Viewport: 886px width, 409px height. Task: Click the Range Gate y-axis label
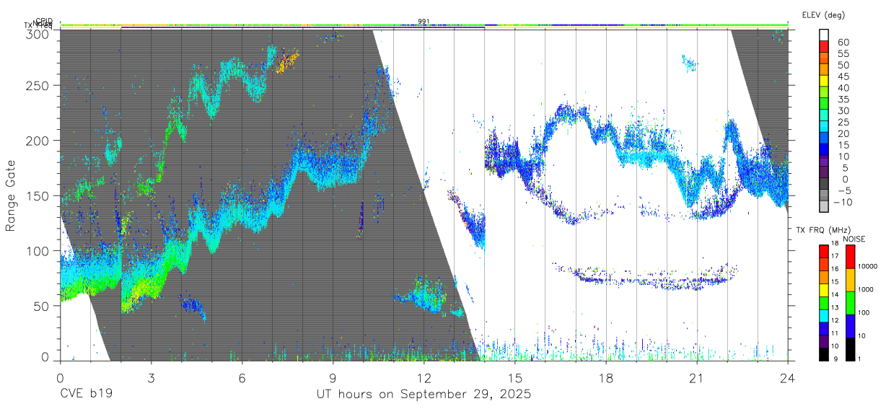coord(11,195)
